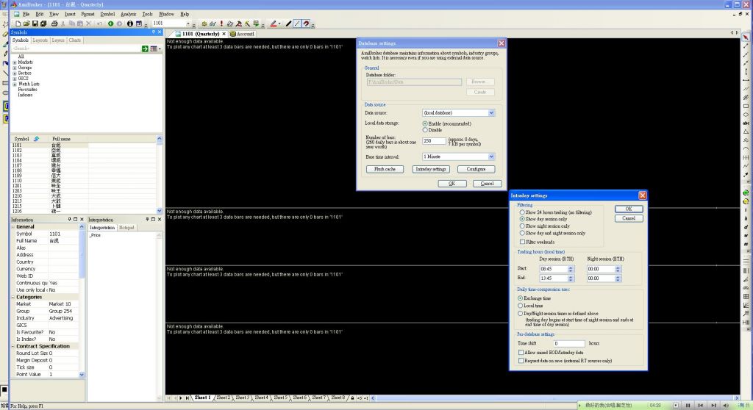
Task: Select Show day and night session only
Action: (x=522, y=233)
